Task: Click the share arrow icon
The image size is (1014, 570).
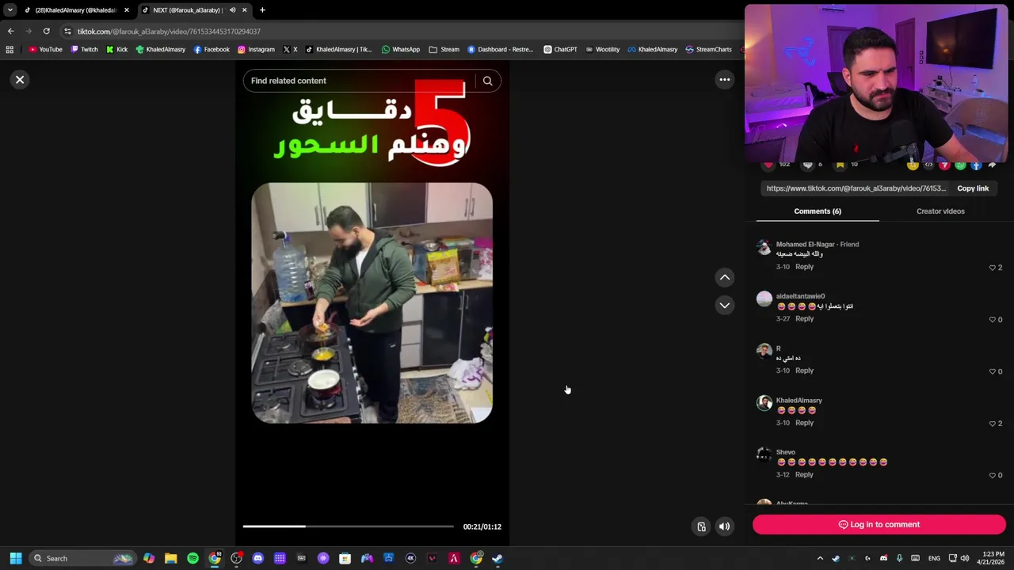Action: [x=992, y=165]
